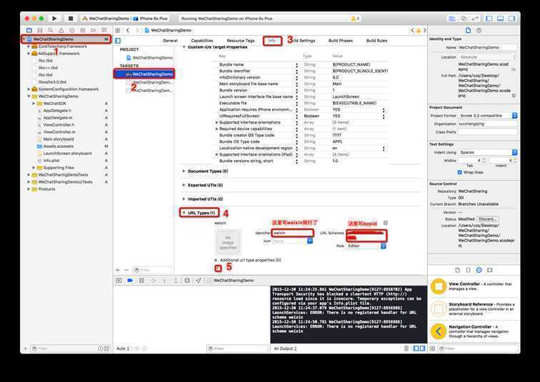
Task: Show only the variables view pane
Action: 416,348
